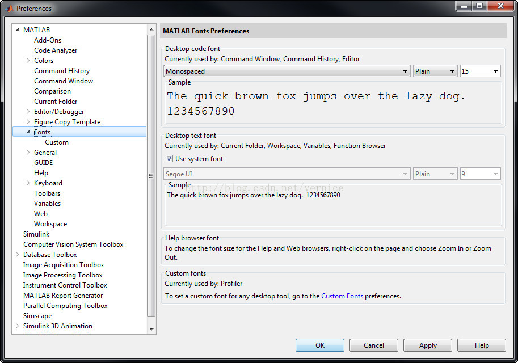Image resolution: width=518 pixels, height=363 pixels.
Task: Open GUIDE preferences
Action: pyautogui.click(x=43, y=163)
